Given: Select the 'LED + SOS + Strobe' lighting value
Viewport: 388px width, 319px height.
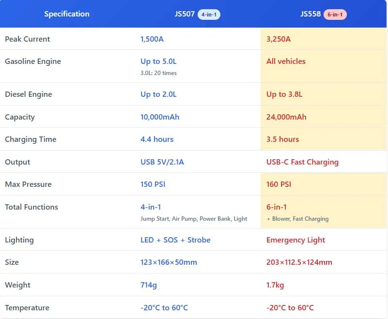Looking at the screenshot, I should (x=175, y=240).
